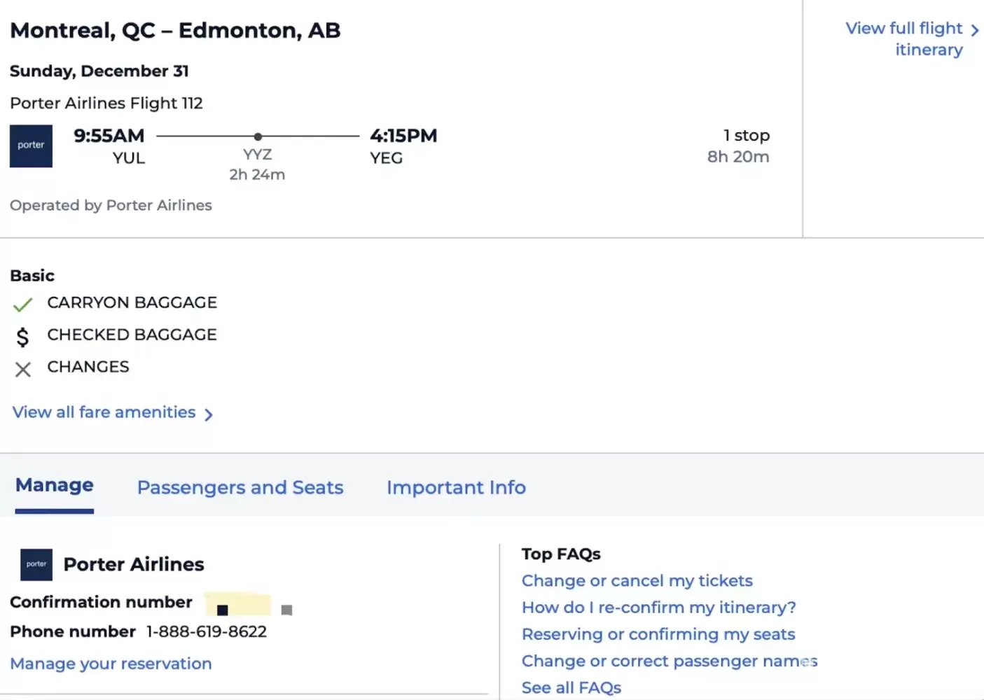Open Change or cancel my tickets FAQ

point(637,581)
